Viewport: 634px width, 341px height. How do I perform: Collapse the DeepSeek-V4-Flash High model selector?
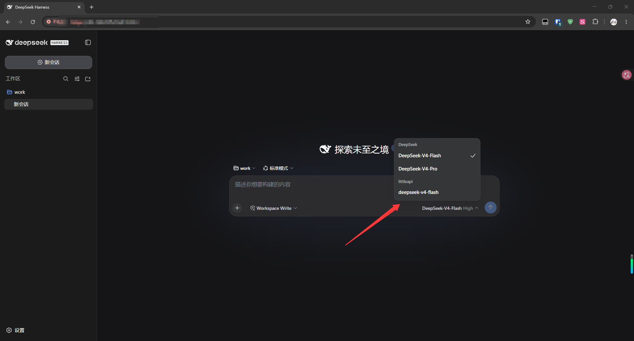450,208
